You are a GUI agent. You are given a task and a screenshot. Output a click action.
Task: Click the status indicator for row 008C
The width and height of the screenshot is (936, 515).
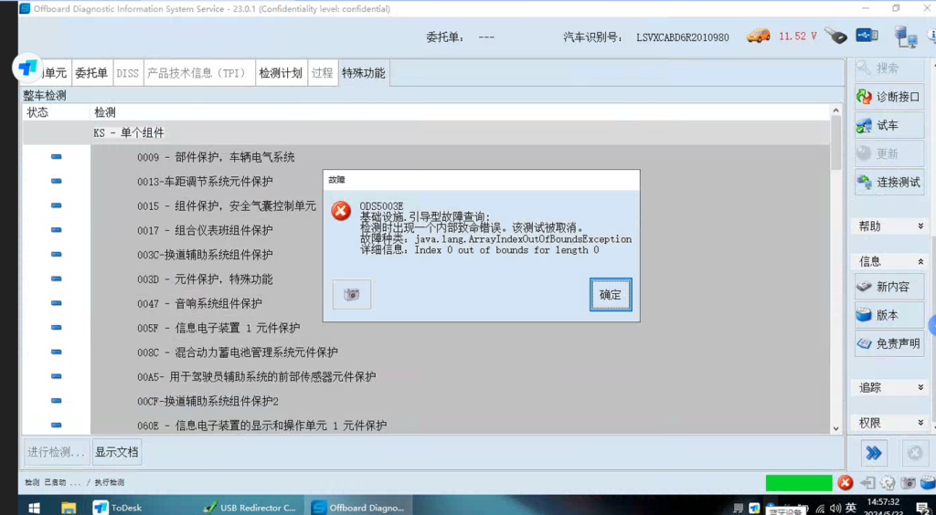[56, 352]
